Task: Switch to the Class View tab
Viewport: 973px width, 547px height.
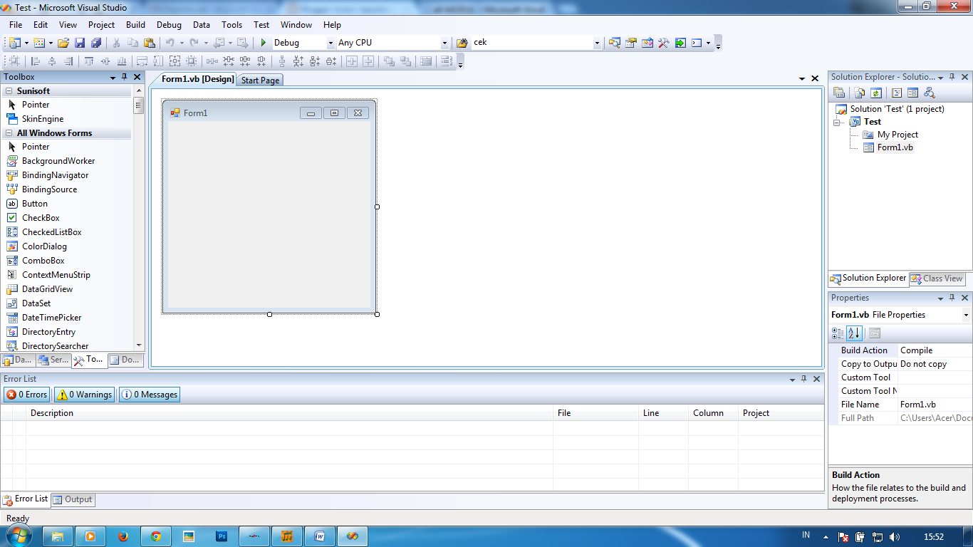Action: coord(937,278)
